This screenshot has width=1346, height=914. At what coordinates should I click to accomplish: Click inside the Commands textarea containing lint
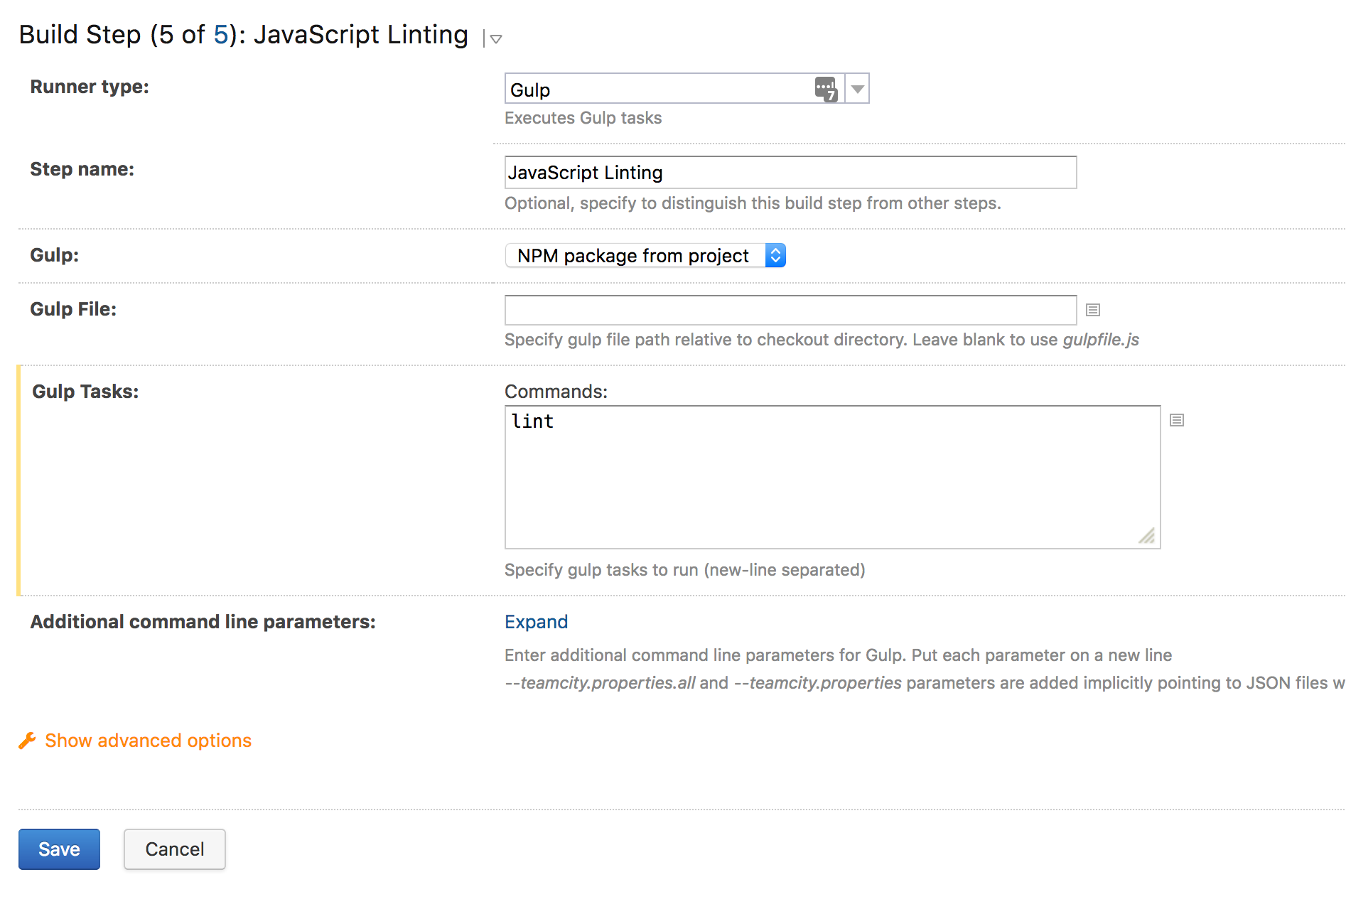coord(831,476)
